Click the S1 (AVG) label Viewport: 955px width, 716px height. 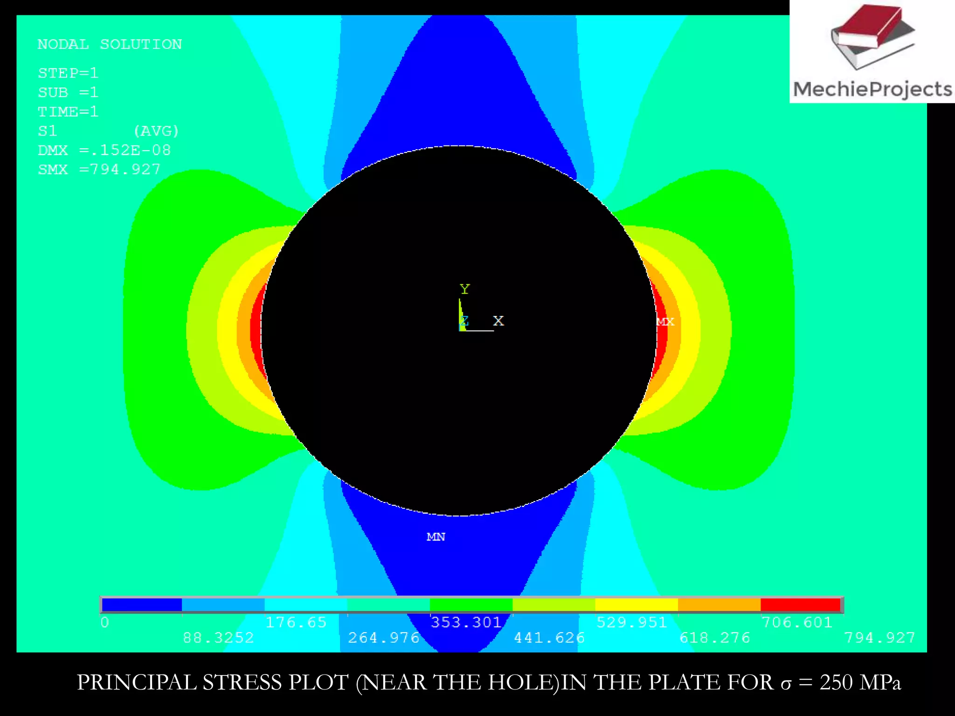point(108,131)
